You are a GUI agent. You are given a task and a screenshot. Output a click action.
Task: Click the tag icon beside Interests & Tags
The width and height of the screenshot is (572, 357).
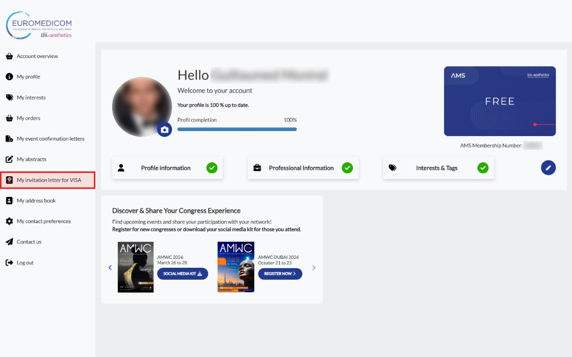tap(392, 168)
